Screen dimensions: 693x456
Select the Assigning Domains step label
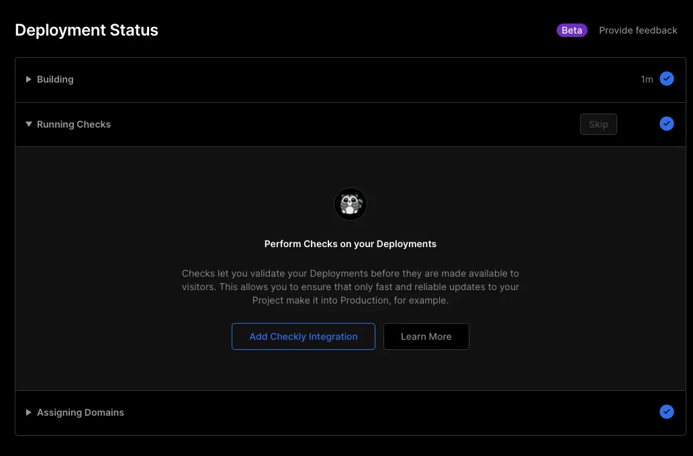coord(81,412)
